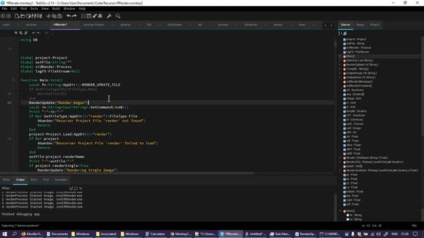Go forward using the right arrow toolbar icon
The width and height of the screenshot is (424, 238).
point(9,16)
